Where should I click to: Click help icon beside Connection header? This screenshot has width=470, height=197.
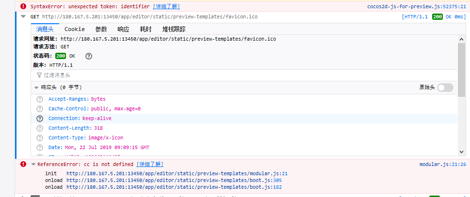(40, 119)
